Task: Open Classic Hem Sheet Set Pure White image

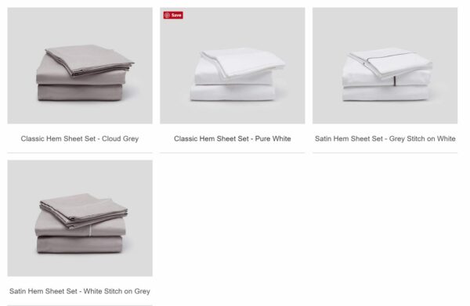Action: [x=233, y=66]
